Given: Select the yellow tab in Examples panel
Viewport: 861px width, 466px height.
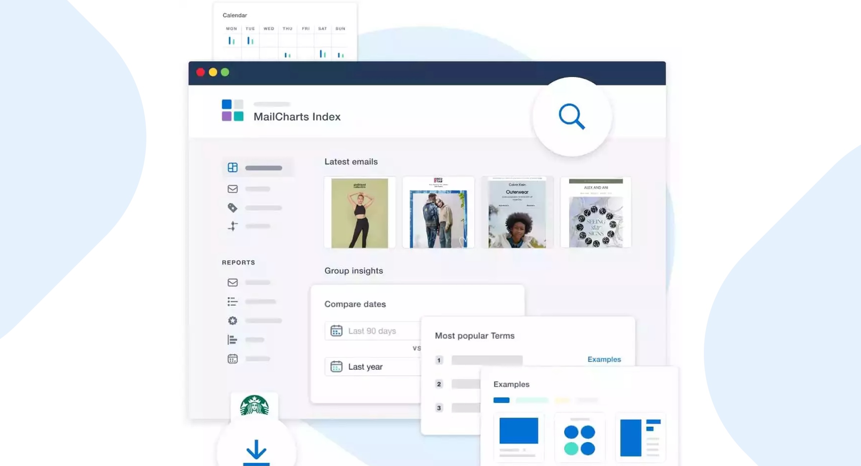Looking at the screenshot, I should coord(562,400).
